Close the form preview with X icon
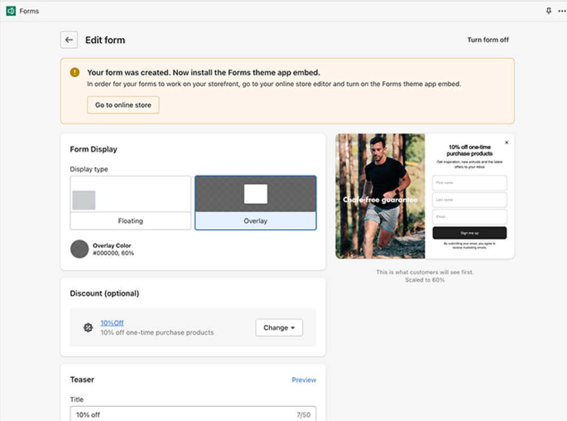This screenshot has height=421, width=567. [506, 142]
